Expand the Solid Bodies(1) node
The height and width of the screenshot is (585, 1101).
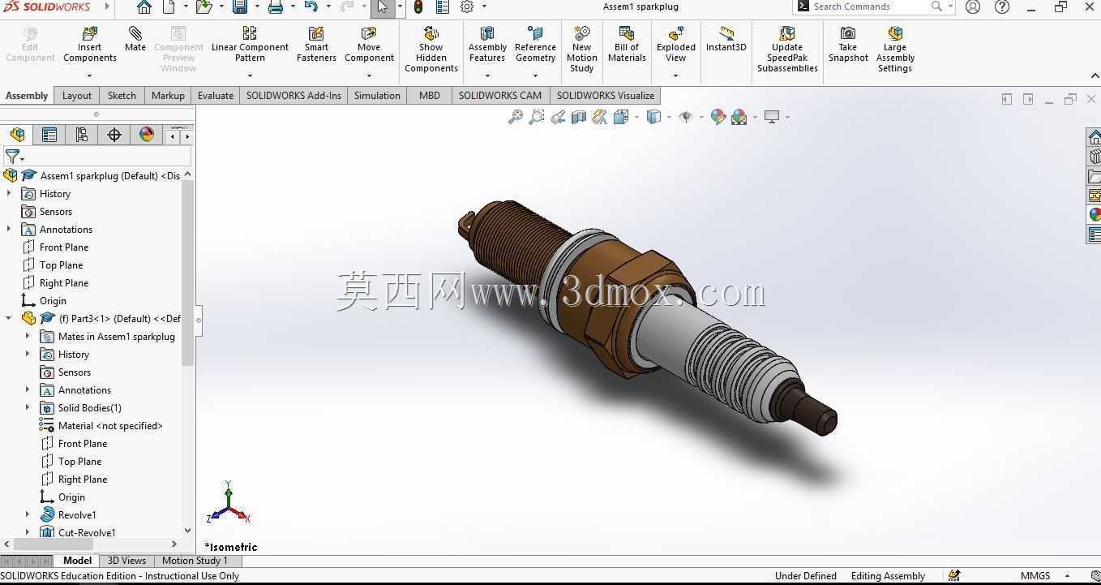click(x=28, y=407)
